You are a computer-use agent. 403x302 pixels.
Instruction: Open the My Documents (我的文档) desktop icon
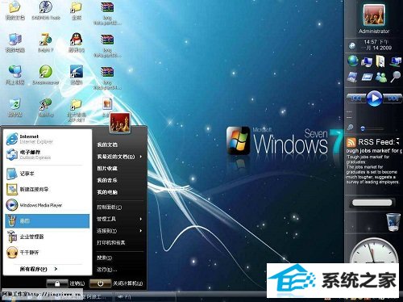[x=15, y=10]
